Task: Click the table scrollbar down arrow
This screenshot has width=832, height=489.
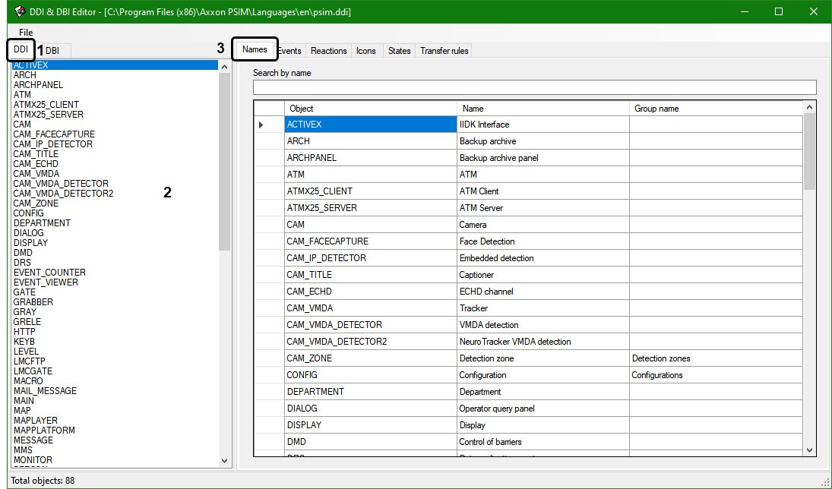Action: (x=809, y=450)
